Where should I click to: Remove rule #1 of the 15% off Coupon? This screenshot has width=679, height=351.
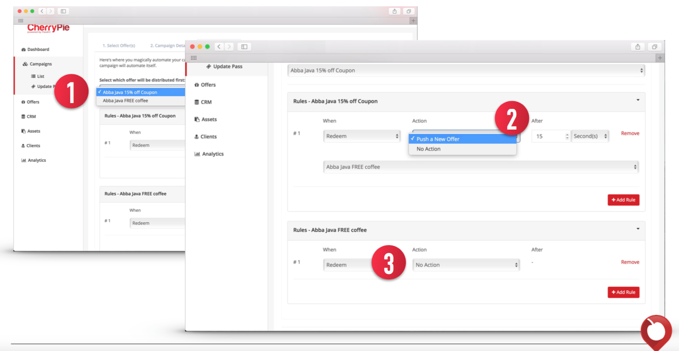[x=630, y=133]
